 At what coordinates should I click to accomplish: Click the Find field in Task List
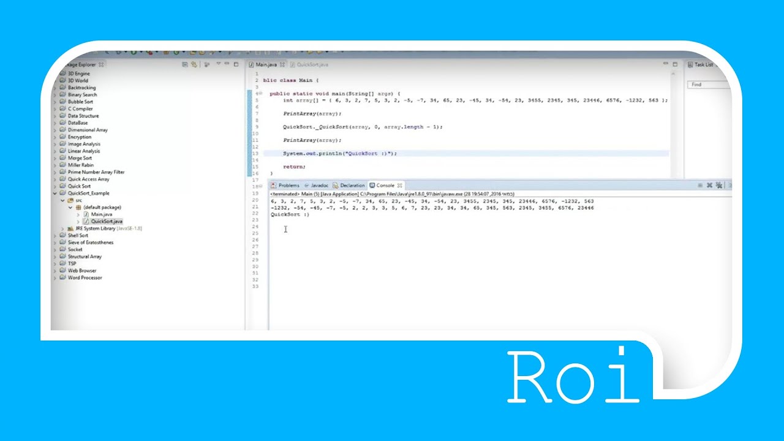[709, 85]
